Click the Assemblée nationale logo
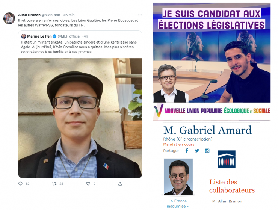 coord(227,159)
